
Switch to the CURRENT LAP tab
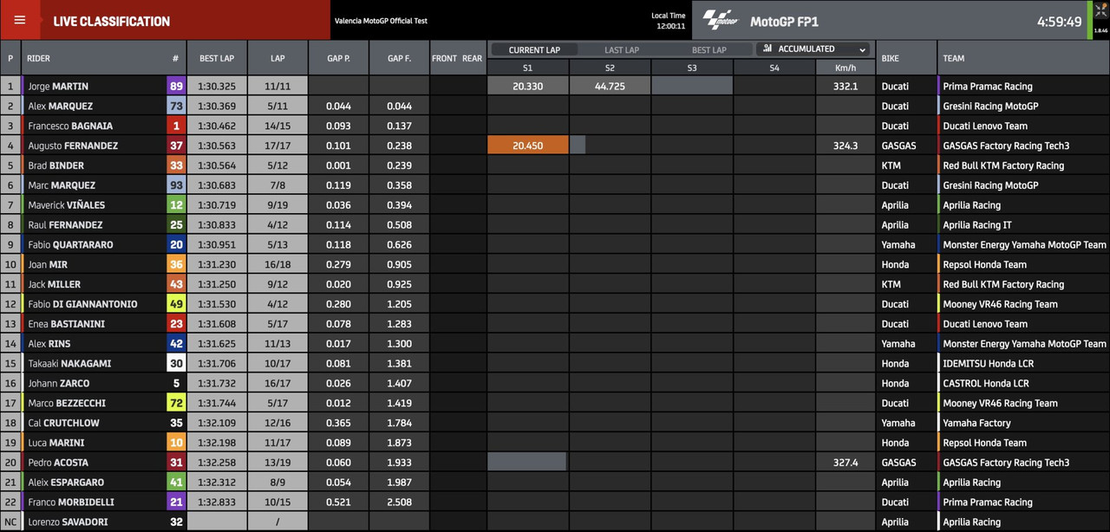pos(534,50)
